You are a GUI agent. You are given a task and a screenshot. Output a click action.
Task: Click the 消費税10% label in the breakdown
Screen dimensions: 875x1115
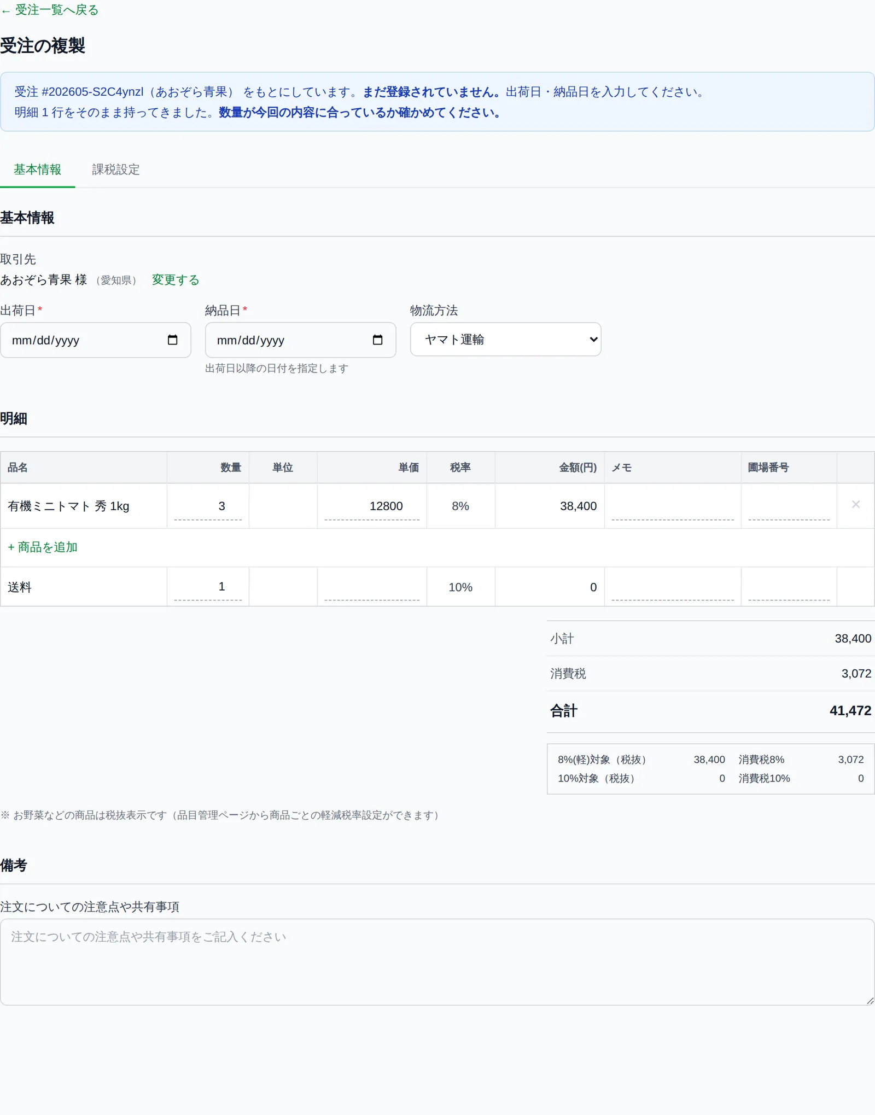pyautogui.click(x=765, y=778)
